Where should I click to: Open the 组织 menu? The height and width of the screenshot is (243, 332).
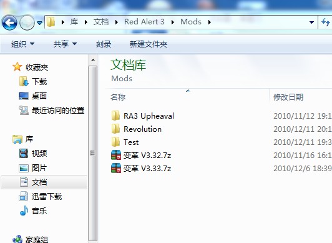[22, 44]
